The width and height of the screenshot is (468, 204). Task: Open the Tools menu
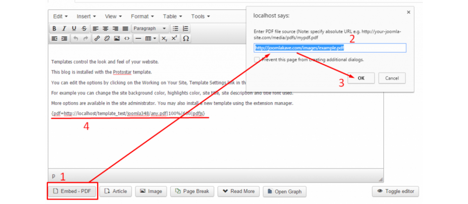(200, 16)
